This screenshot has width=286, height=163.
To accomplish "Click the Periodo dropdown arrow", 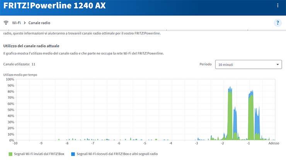I will click(x=277, y=65).
